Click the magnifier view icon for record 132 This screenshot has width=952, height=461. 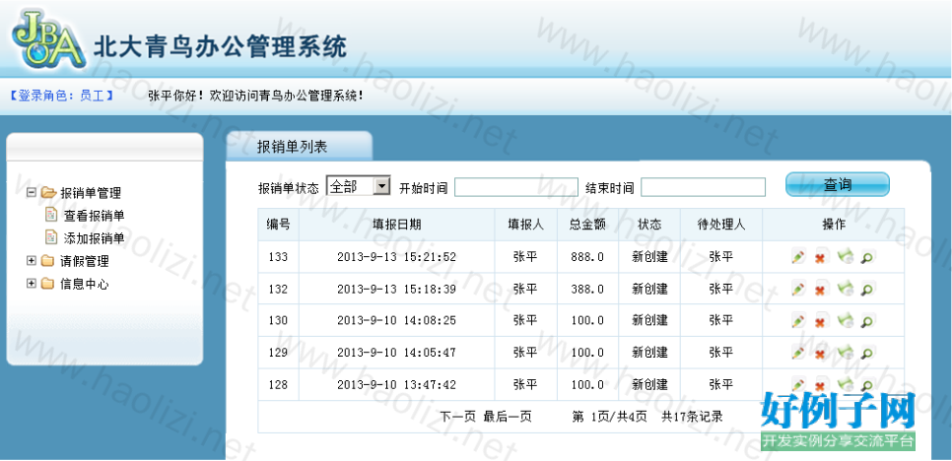point(867,291)
